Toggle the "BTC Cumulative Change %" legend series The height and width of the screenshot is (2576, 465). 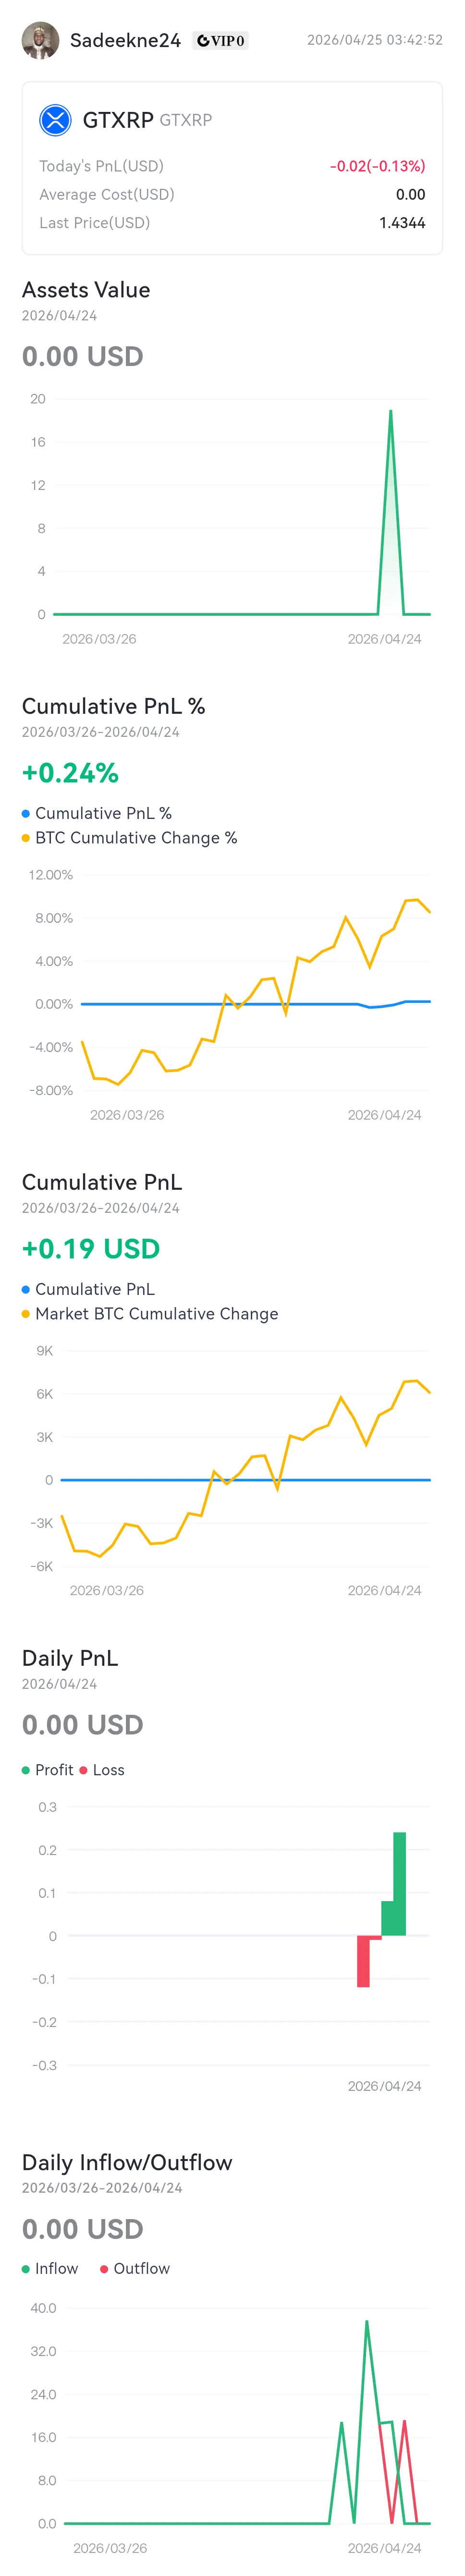click(136, 838)
